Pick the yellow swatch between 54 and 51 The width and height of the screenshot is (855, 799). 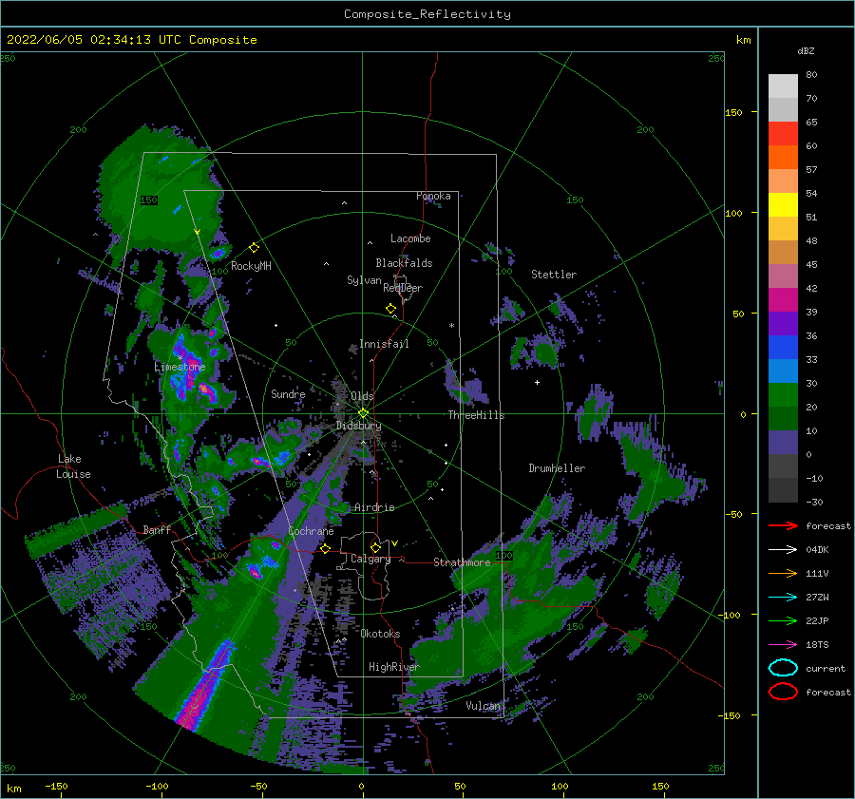(x=783, y=205)
